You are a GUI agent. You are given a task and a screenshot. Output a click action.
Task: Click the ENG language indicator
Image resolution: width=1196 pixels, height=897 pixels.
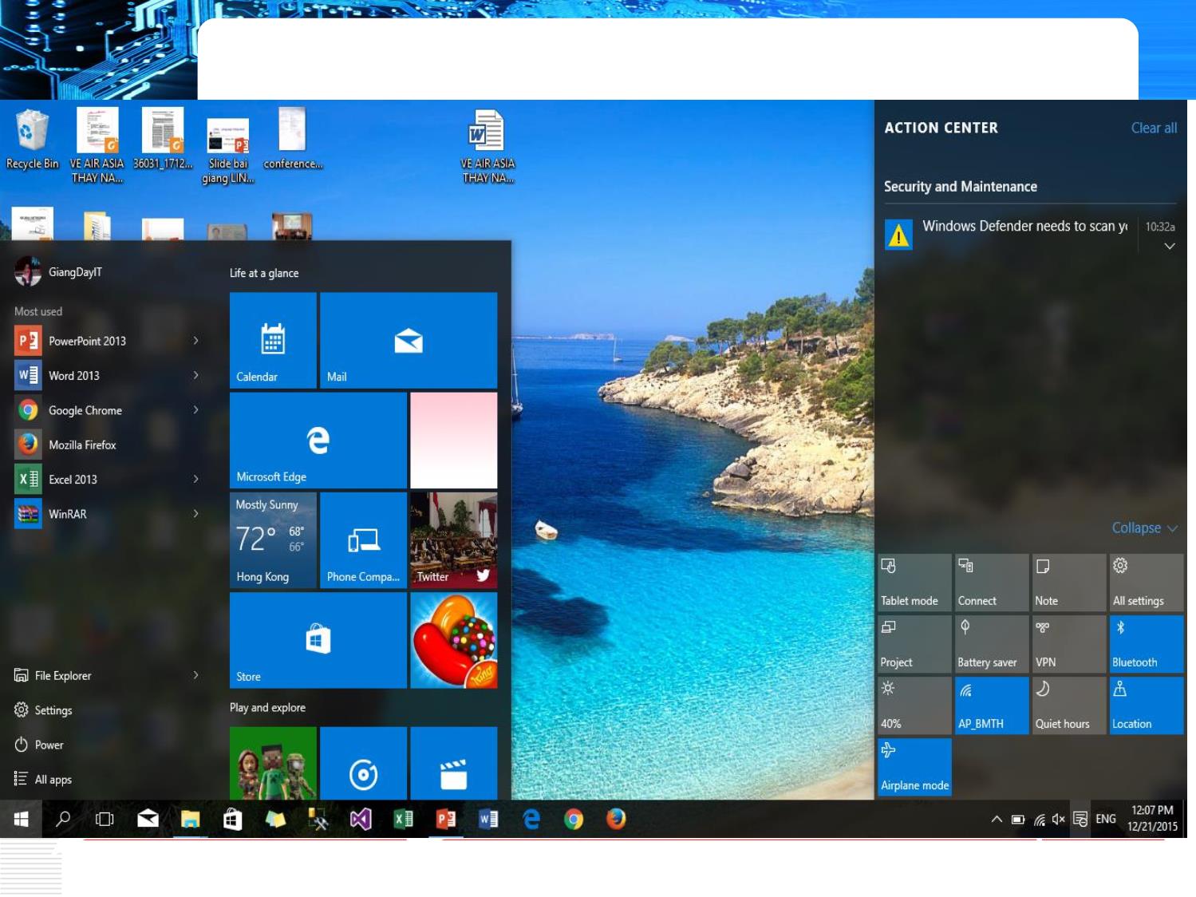pyautogui.click(x=1106, y=819)
